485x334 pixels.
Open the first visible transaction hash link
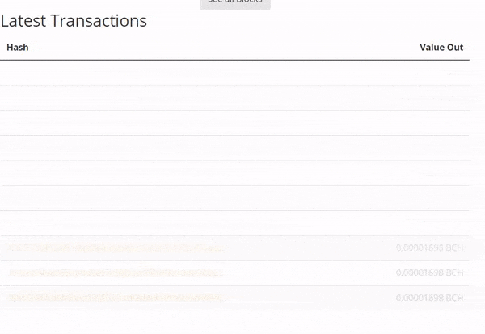click(117, 248)
